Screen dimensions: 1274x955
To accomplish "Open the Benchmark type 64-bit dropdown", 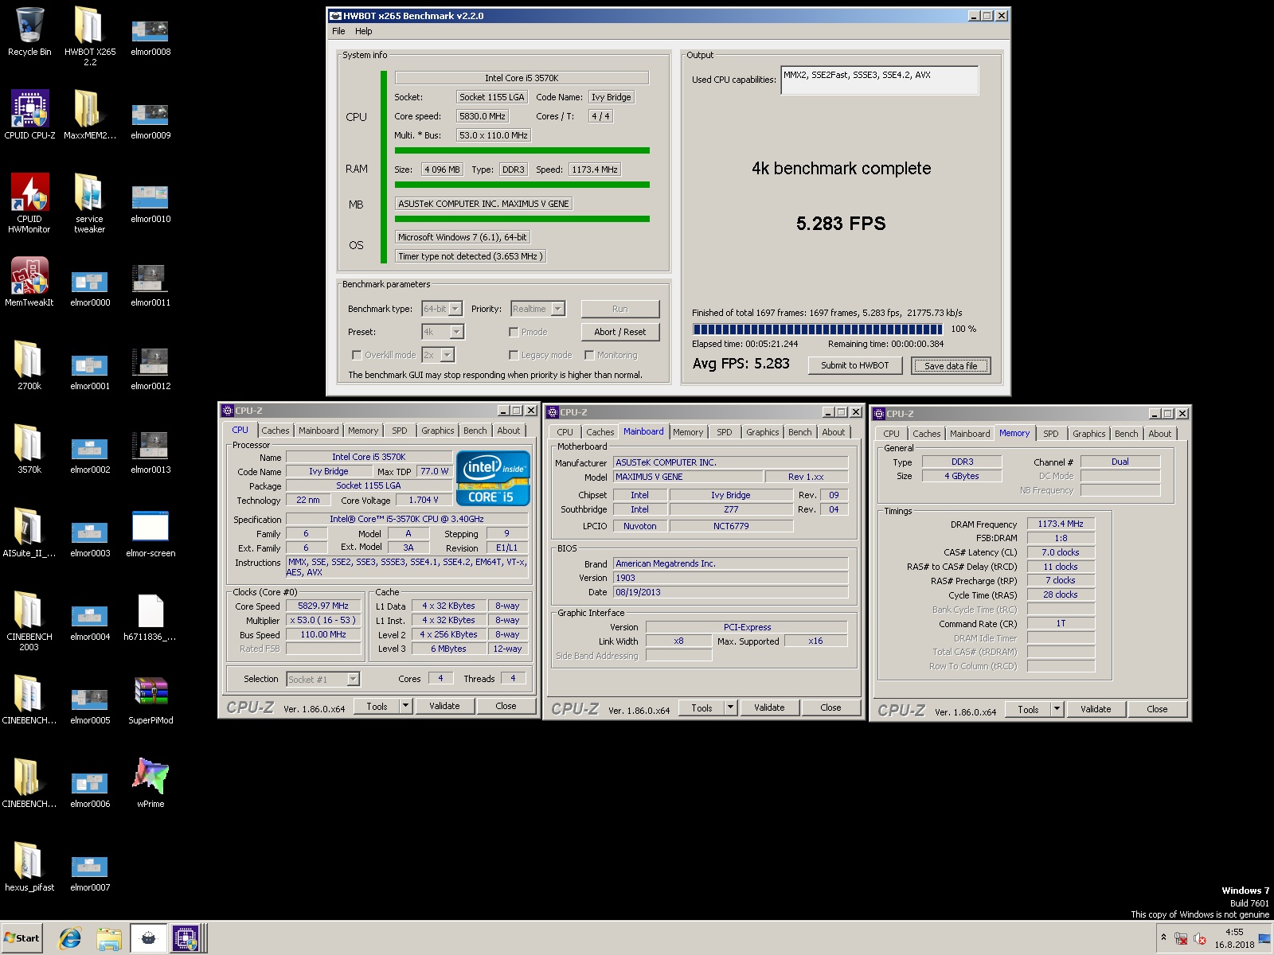I will coord(442,309).
